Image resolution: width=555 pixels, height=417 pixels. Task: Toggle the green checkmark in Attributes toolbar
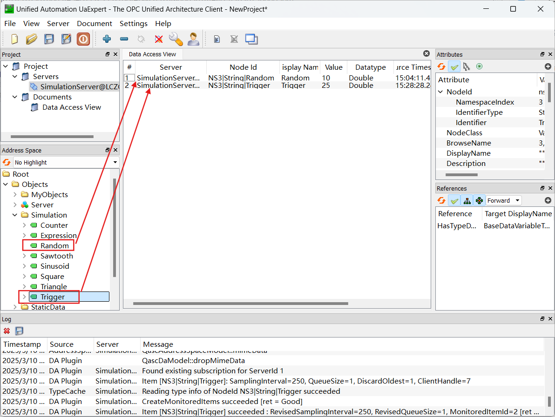point(454,66)
